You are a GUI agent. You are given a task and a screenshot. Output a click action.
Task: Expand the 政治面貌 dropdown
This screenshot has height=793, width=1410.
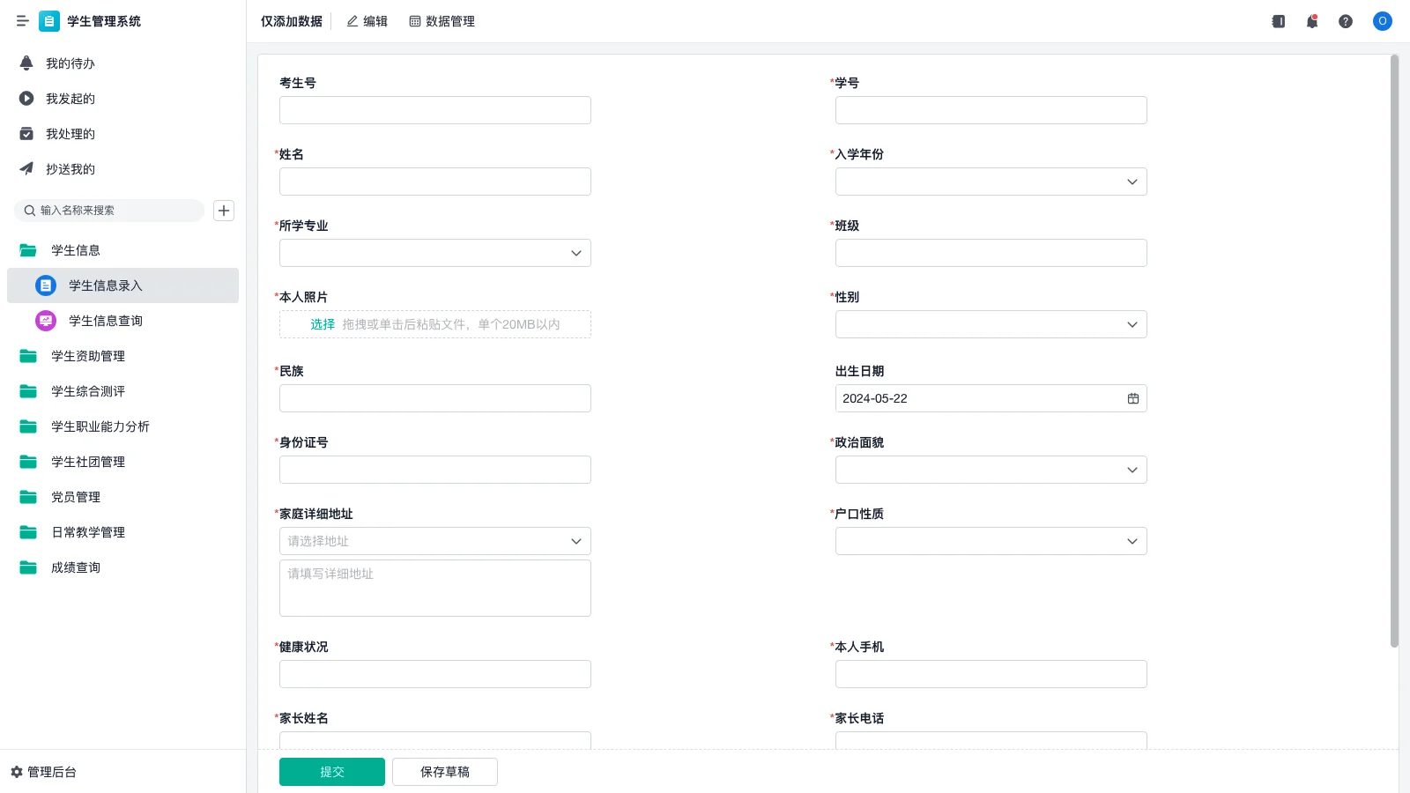(x=1132, y=470)
